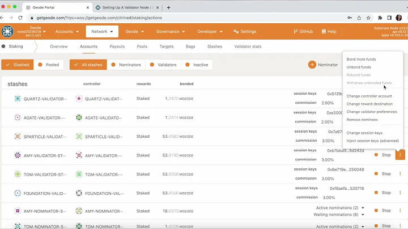Click SPARTICLE-VALIDATOR stash identicon

point(18,137)
